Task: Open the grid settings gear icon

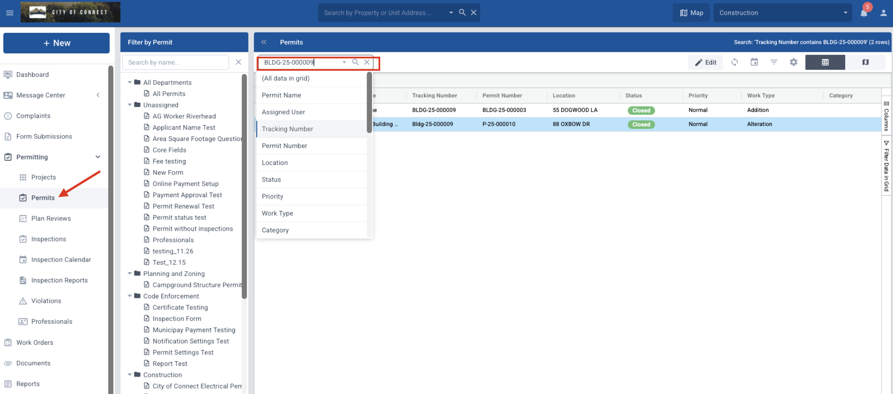Action: (793, 62)
